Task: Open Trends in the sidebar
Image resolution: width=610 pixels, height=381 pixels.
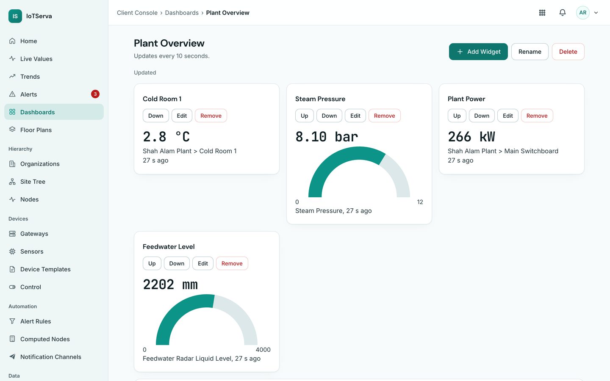Action: coord(54,77)
